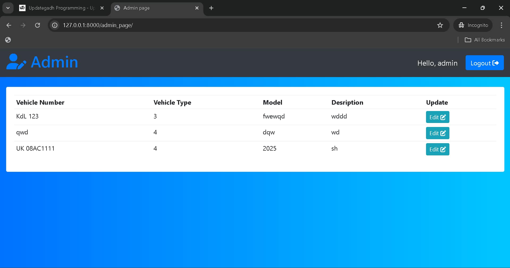This screenshot has height=268, width=510.
Task: Edit the qwd vehicle row
Action: [437, 133]
